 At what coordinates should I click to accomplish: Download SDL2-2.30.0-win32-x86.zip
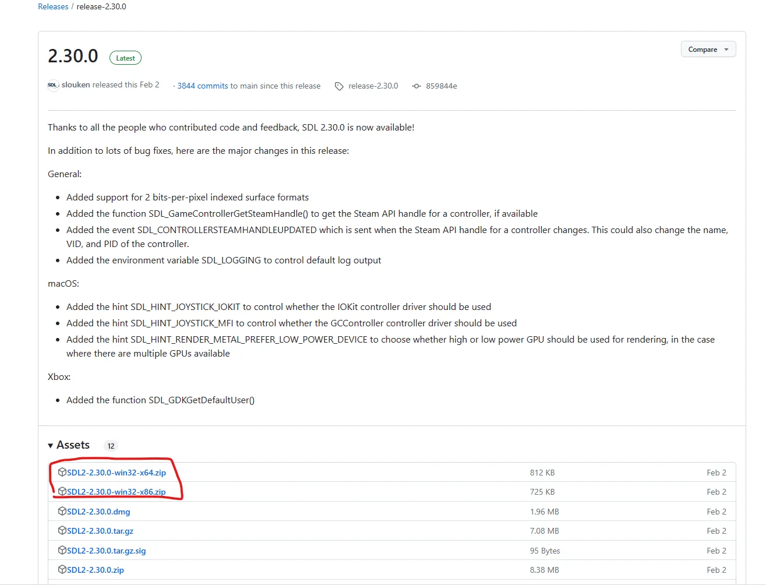point(117,492)
